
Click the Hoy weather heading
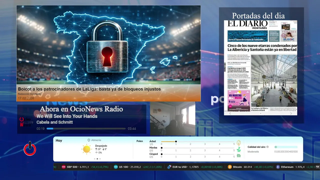(59, 140)
